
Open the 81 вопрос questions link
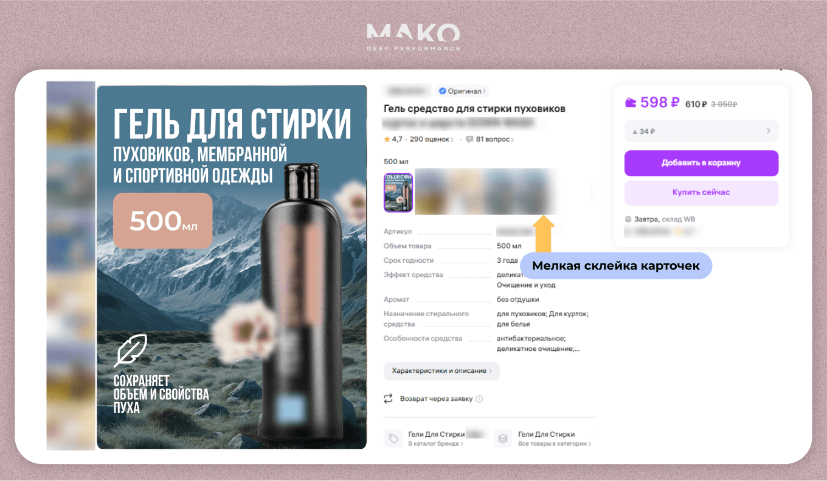(x=494, y=139)
